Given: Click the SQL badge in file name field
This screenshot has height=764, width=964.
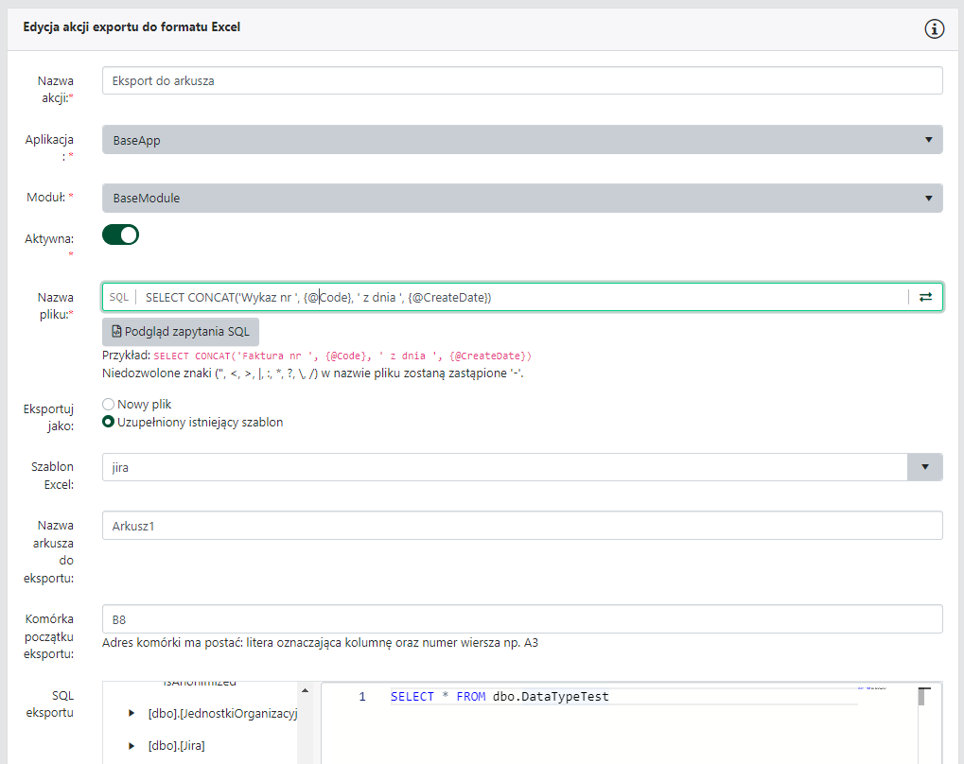Looking at the screenshot, I should (119, 297).
